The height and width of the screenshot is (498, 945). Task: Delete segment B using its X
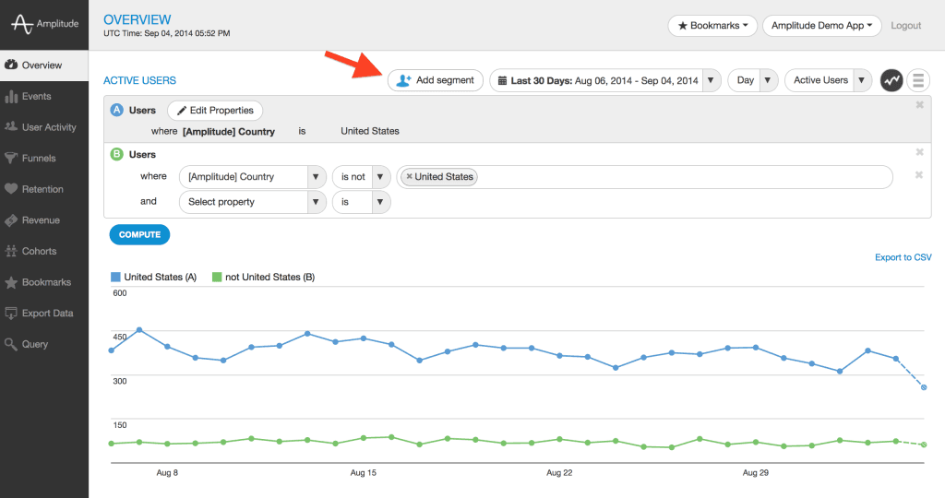click(x=919, y=152)
